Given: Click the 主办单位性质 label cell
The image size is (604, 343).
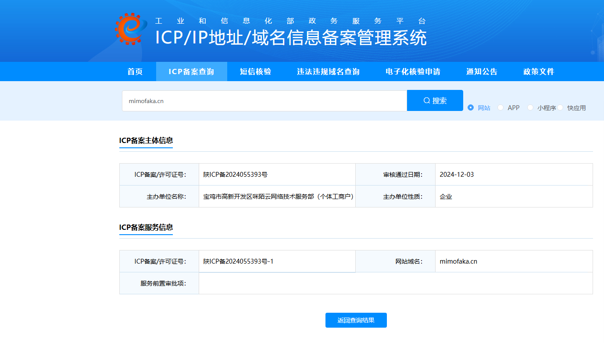Looking at the screenshot, I should 395,197.
